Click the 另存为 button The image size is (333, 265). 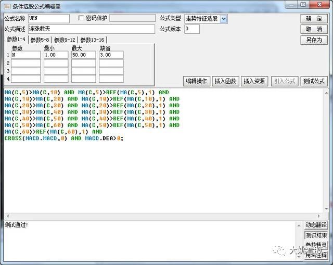(314, 40)
